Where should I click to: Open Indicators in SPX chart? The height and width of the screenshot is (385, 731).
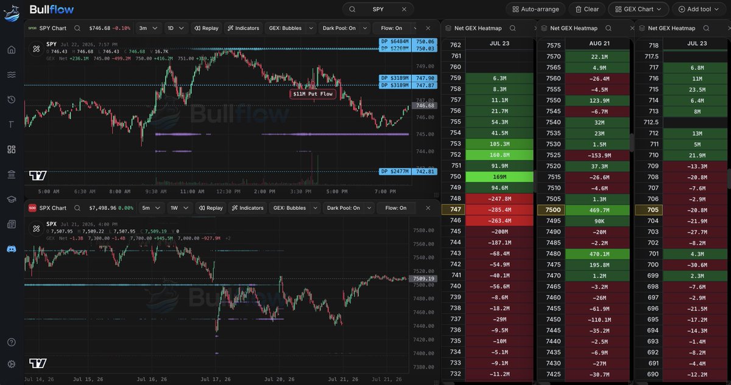click(x=247, y=208)
